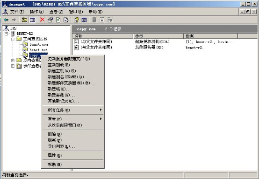The image size is (259, 179).
Task: Choose 新建别名(CNAME) from context menu
Action: coord(73,77)
